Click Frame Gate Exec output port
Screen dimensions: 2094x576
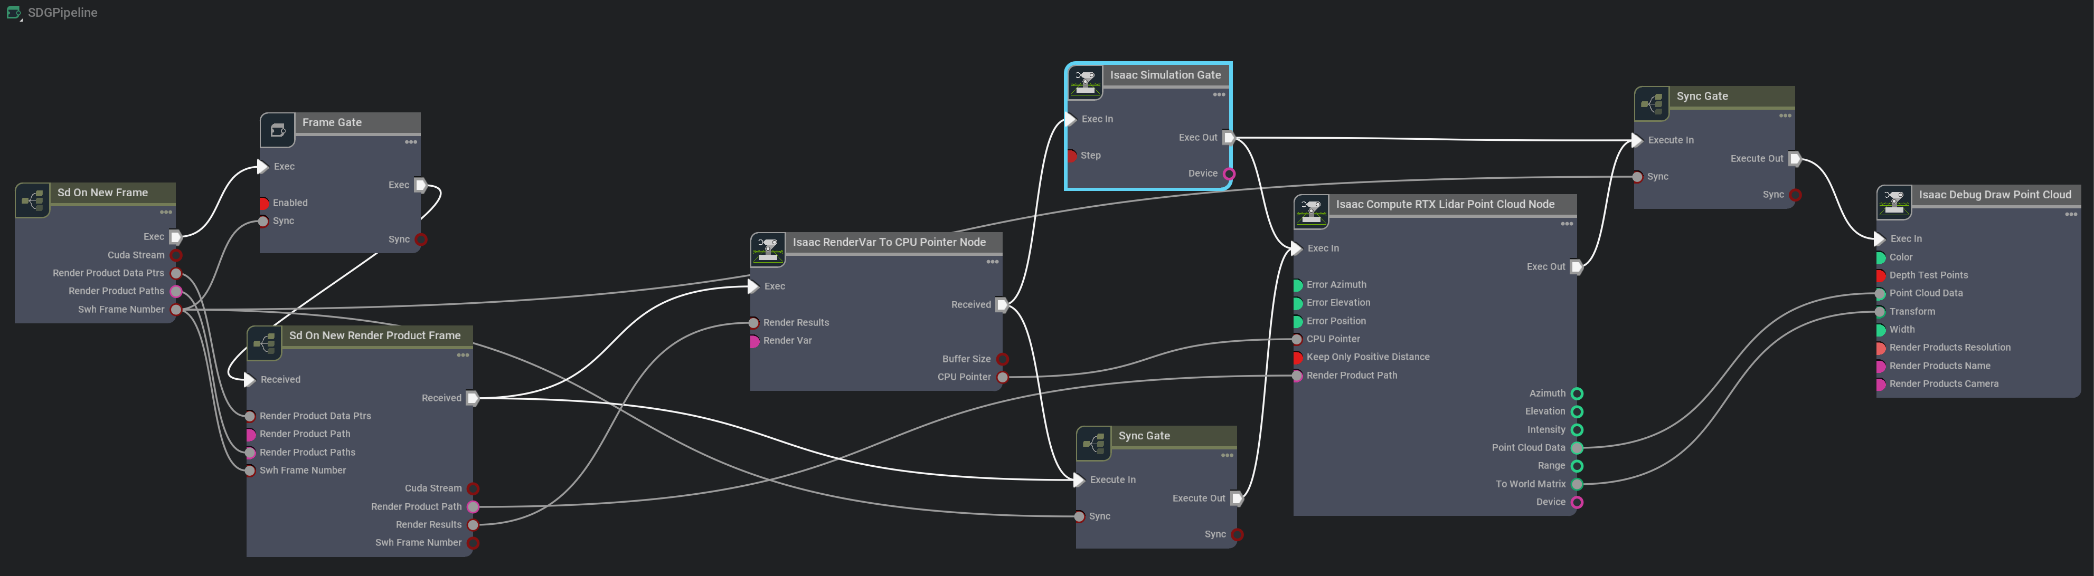point(420,185)
